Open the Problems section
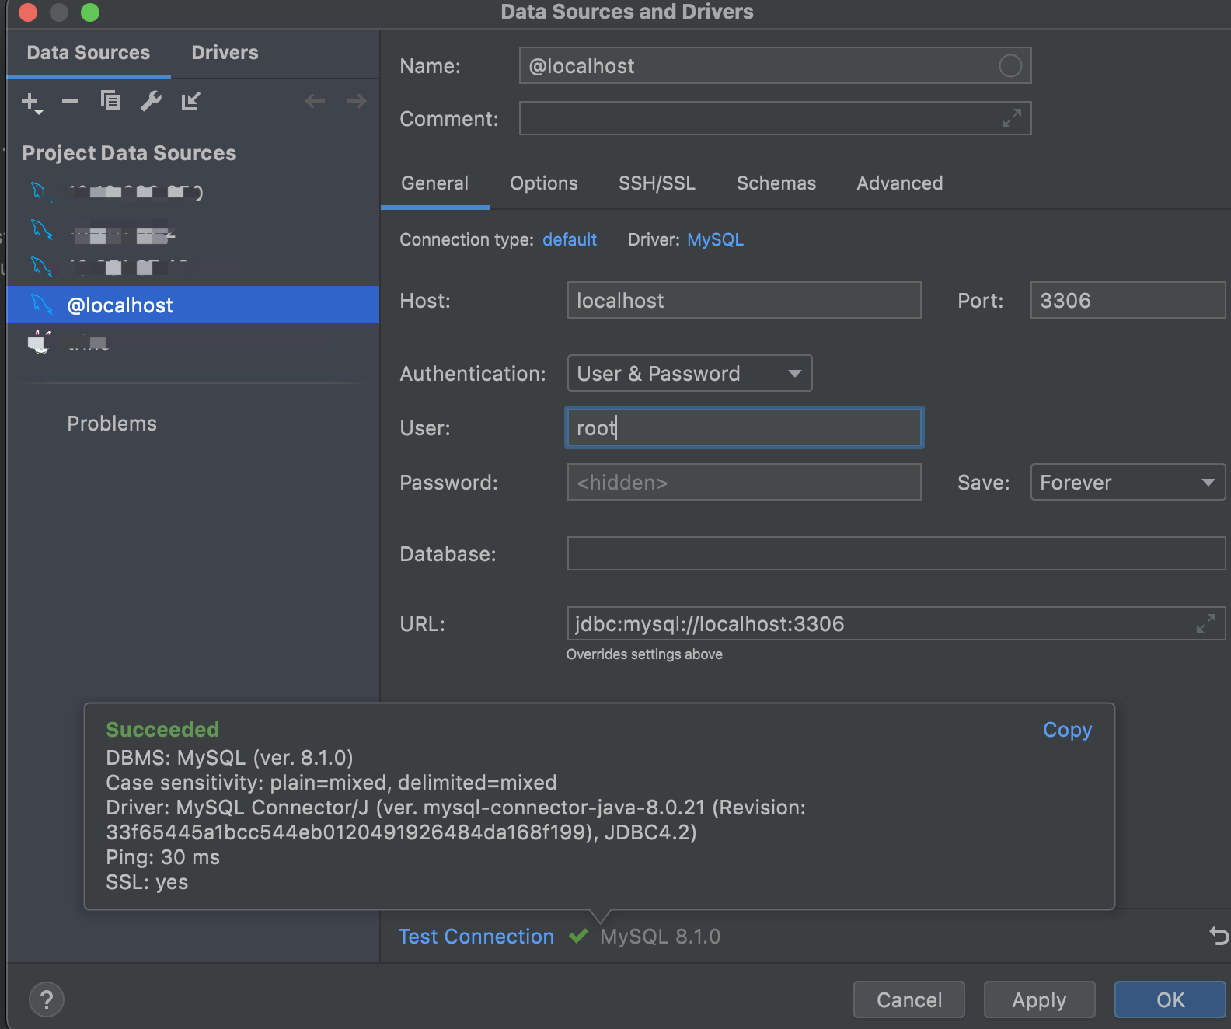Viewport: 1231px width, 1029px height. (112, 424)
